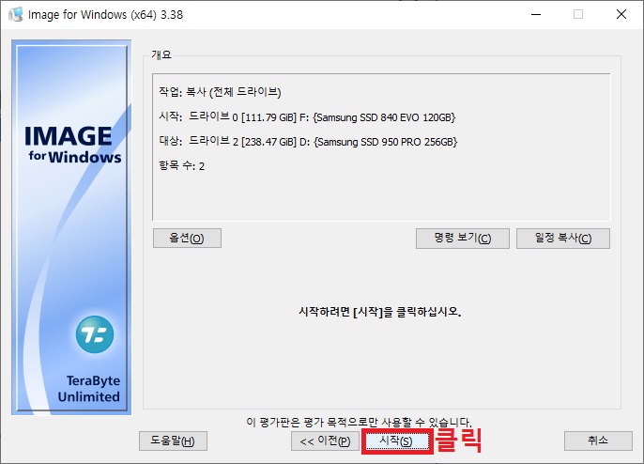Image resolution: width=644 pixels, height=464 pixels.
Task: Open 옵션(O) options button
Action: (187, 239)
